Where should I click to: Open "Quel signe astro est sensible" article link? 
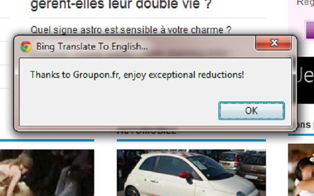[x=131, y=30]
